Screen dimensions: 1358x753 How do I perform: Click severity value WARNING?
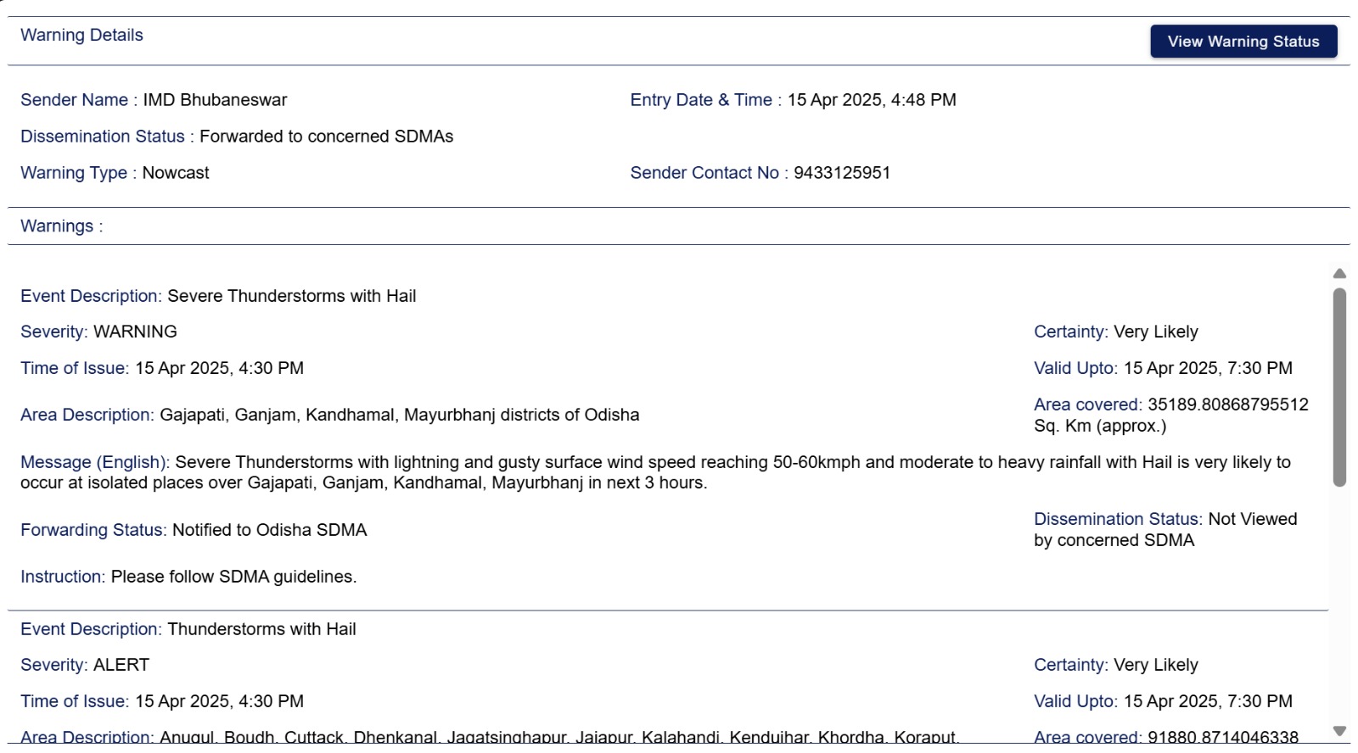point(135,332)
